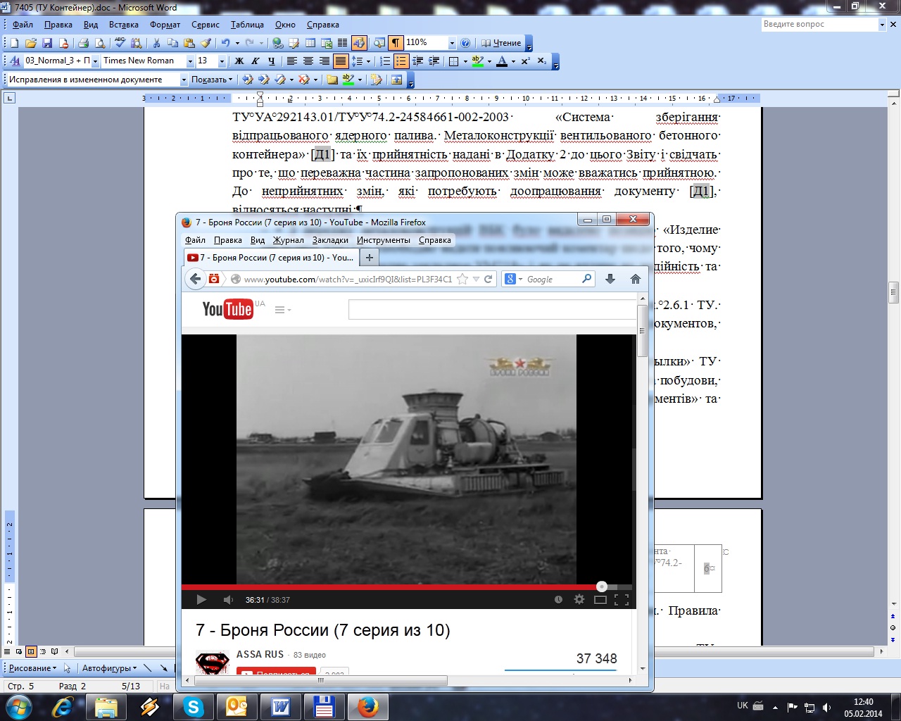
Task: Toggle bulleted list button
Action: click(401, 61)
